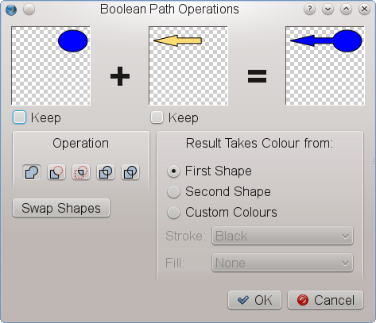Enable Keep checkbox under the ellipse shape
376x323 pixels.
[19, 117]
